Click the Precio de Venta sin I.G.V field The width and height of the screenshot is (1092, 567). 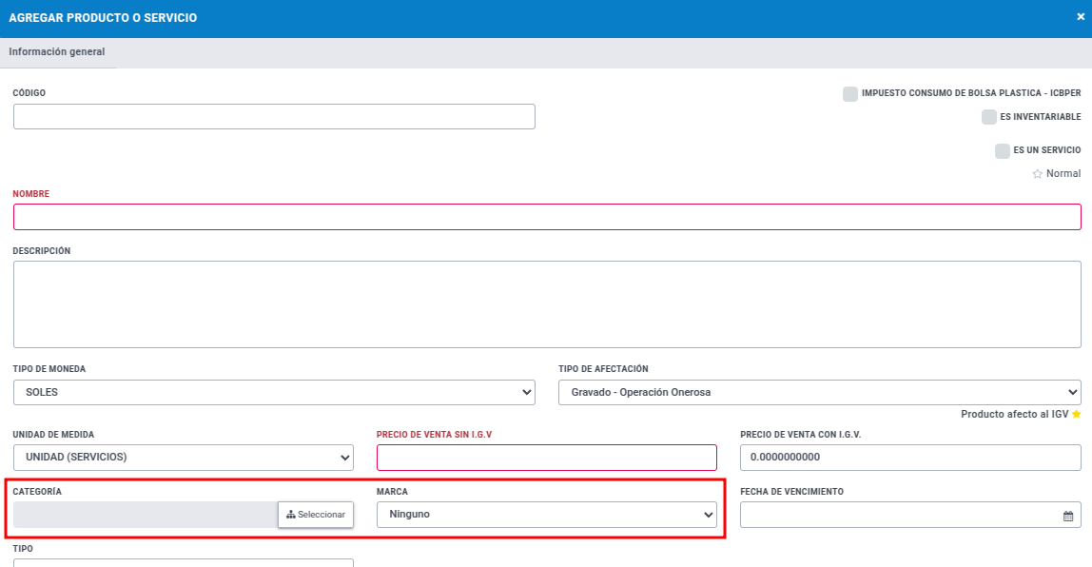pyautogui.click(x=547, y=458)
